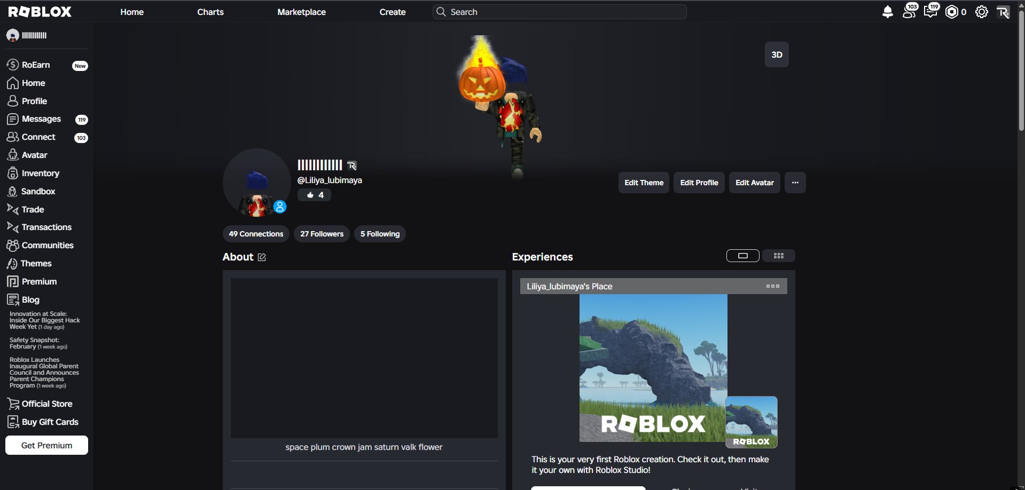Click the page vertical scrollbar
1025x490 pixels.
click(1021, 69)
